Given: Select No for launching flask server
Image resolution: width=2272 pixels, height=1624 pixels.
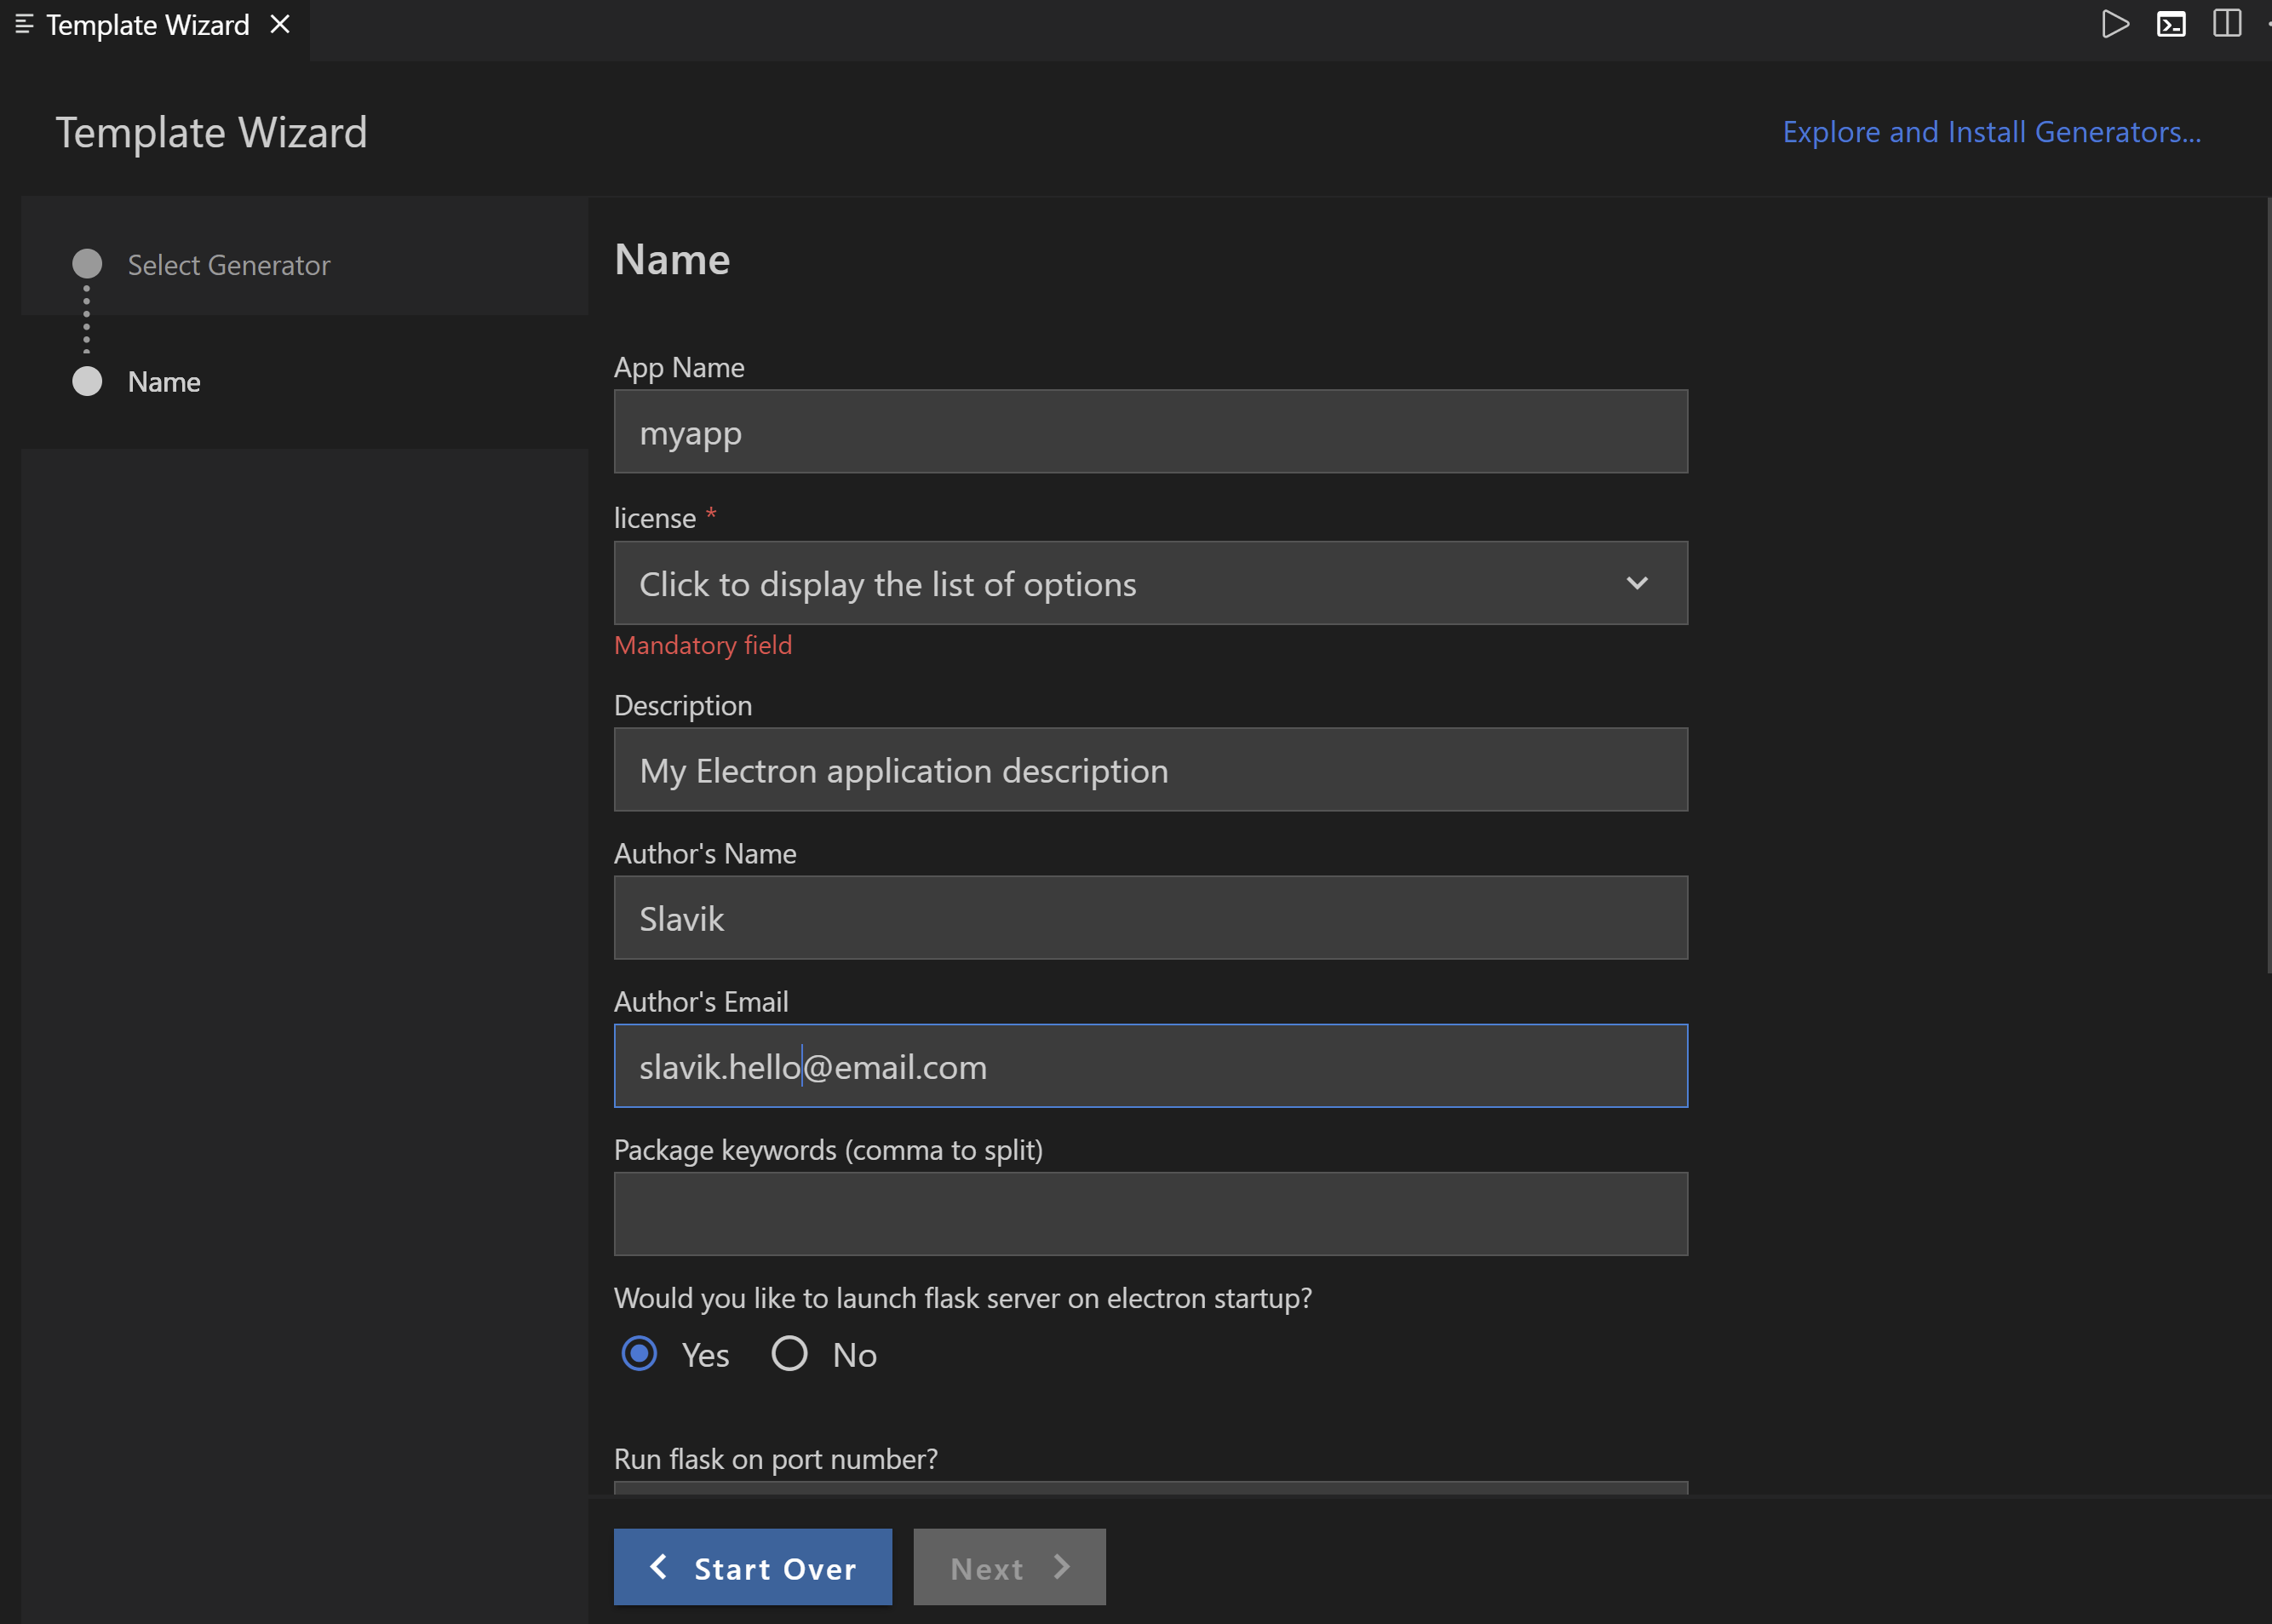Looking at the screenshot, I should pos(789,1354).
